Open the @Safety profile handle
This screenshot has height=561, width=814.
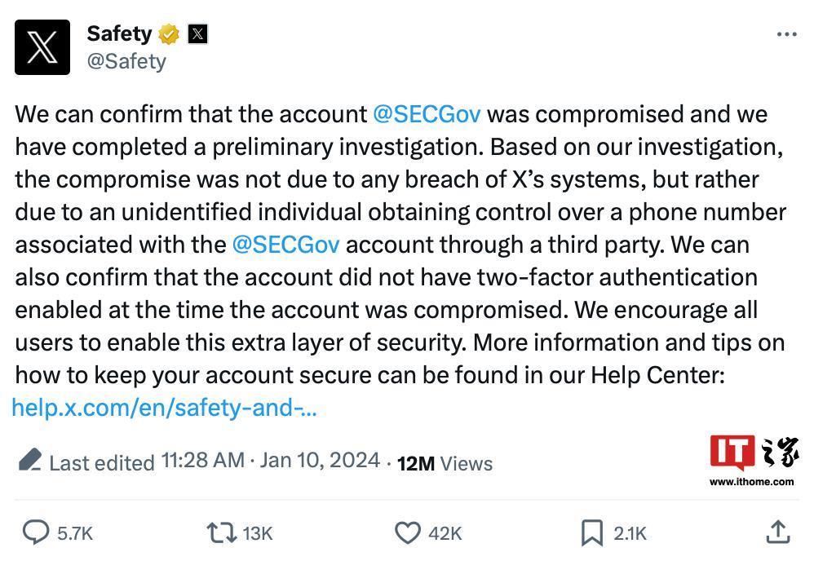tap(126, 60)
